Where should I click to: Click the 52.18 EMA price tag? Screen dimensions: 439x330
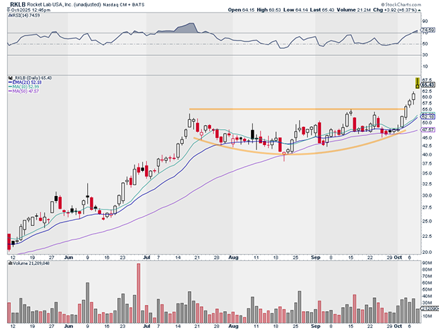[x=429, y=117]
